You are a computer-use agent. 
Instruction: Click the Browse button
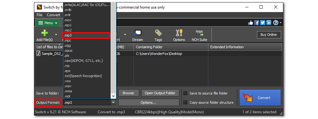[128, 93]
